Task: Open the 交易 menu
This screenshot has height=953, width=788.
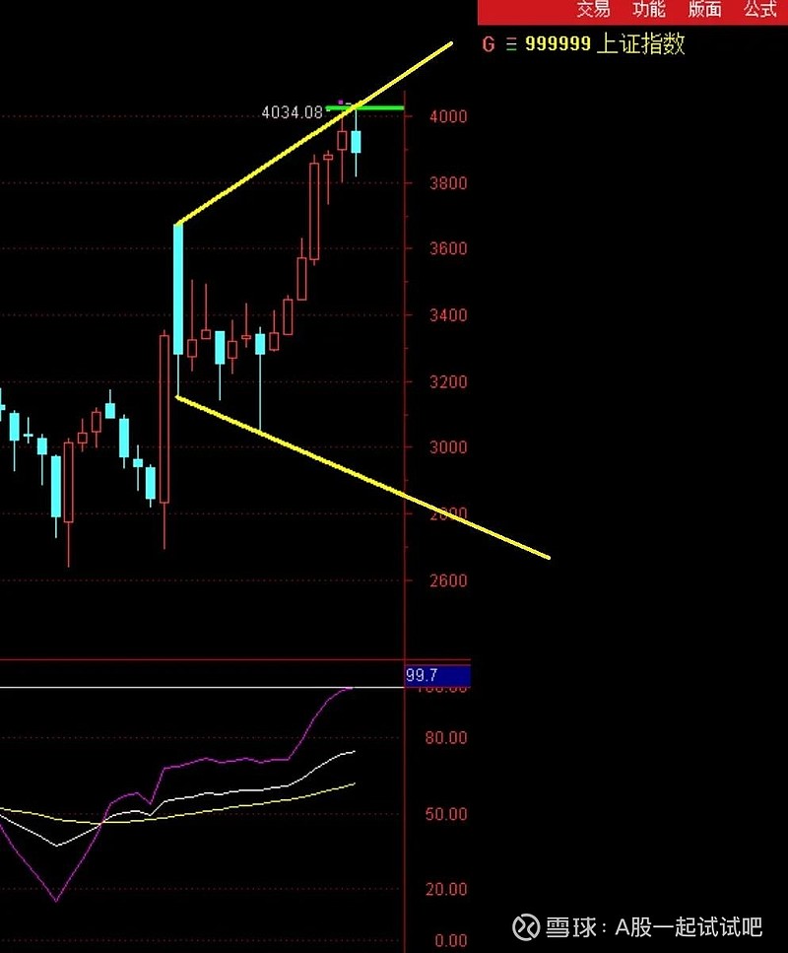Action: tap(592, 9)
